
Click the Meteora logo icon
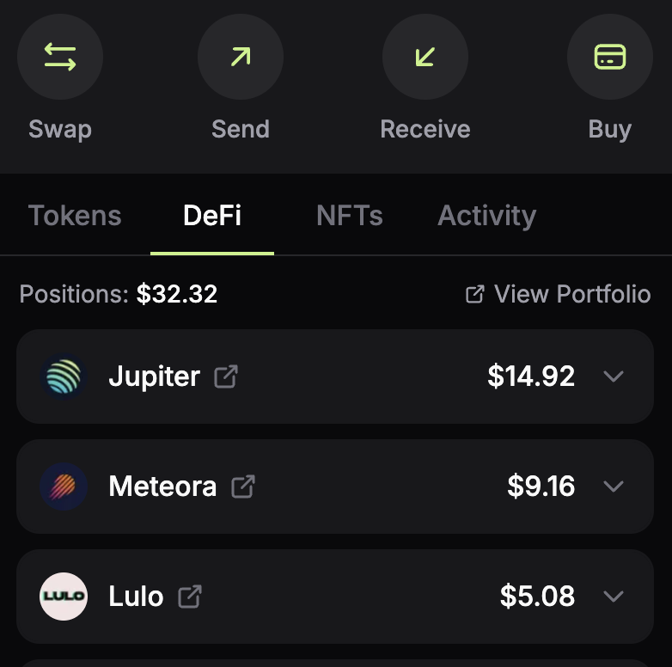[64, 486]
